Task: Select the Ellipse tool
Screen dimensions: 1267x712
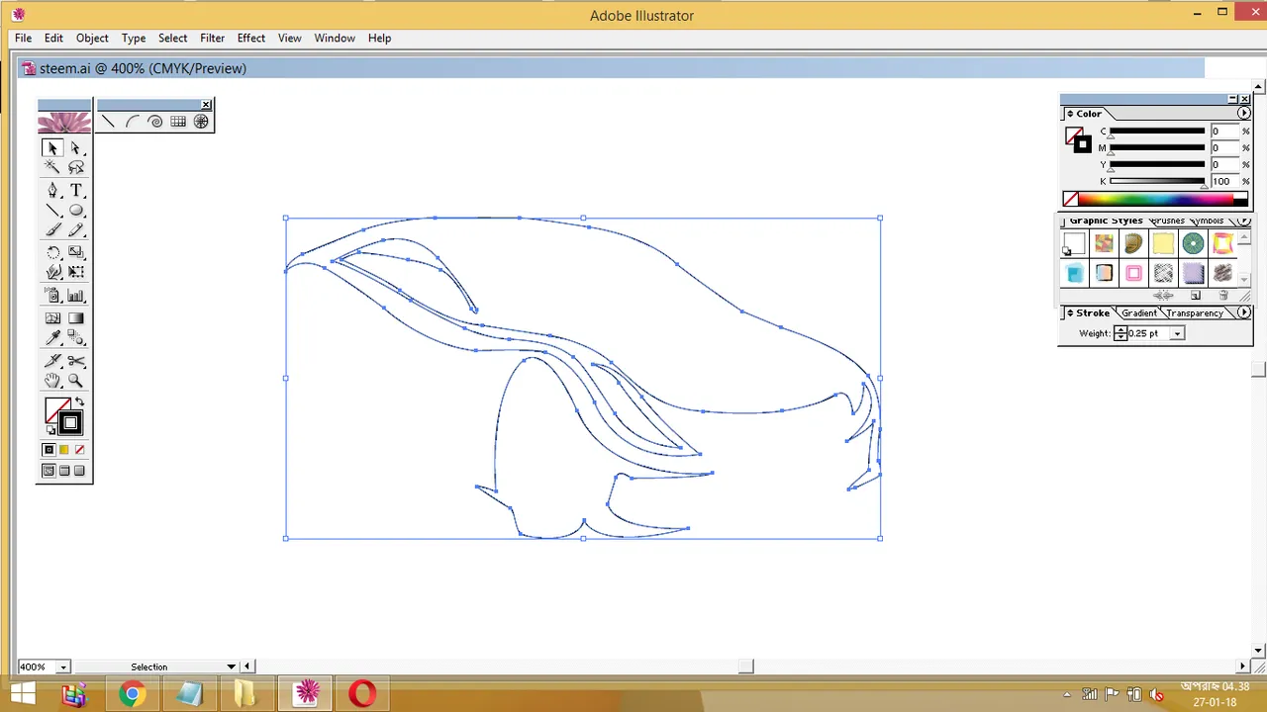Action: pyautogui.click(x=75, y=210)
